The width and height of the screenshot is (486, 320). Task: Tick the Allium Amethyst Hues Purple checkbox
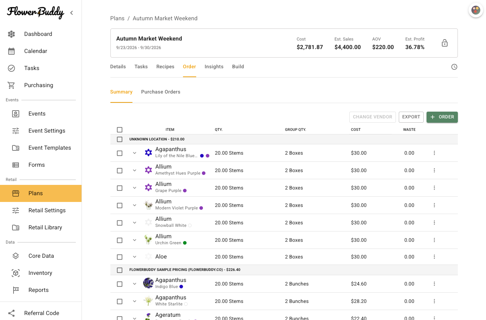(120, 171)
